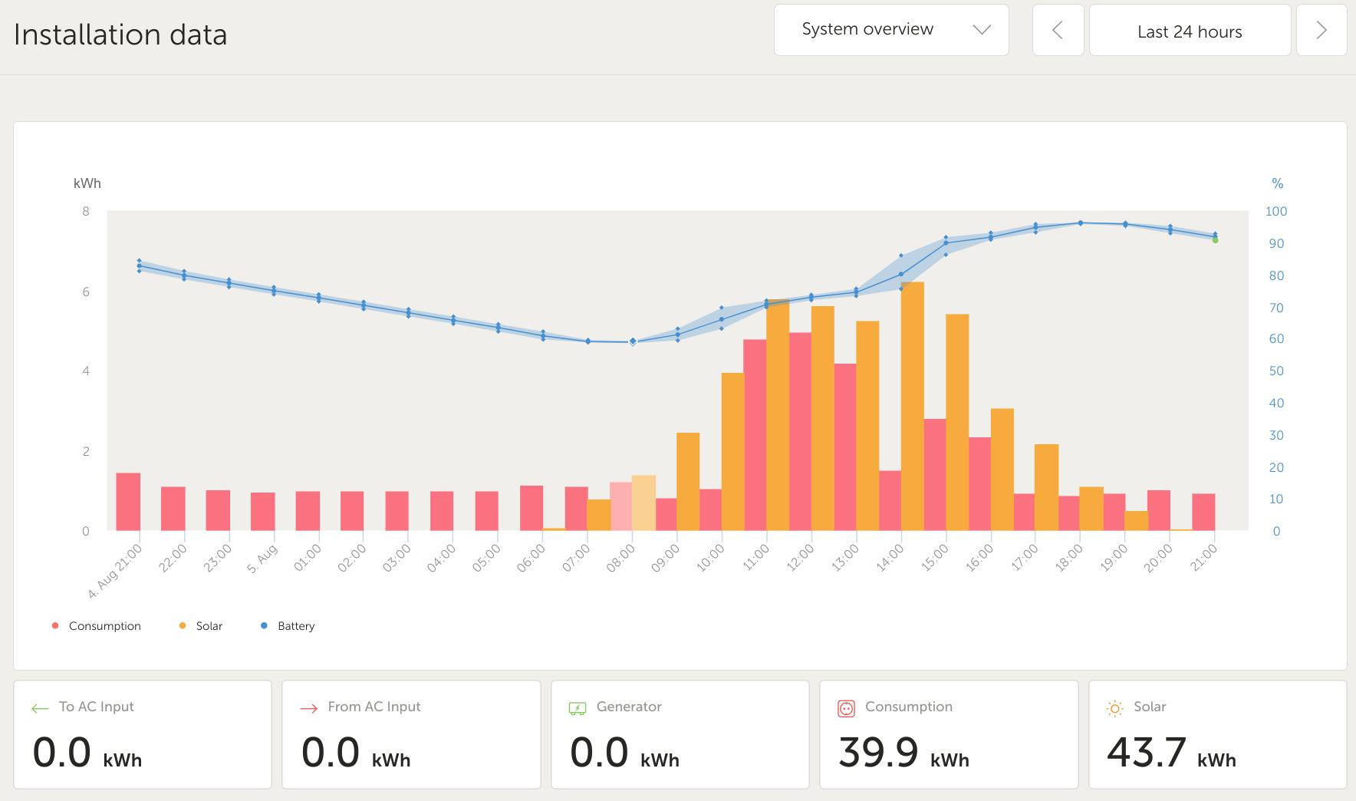Toggle Consumption series in chart legend
The image size is (1356, 801).
pos(97,626)
